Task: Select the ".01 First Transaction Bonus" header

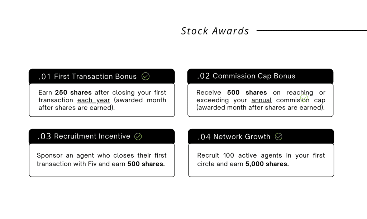Action: coord(87,76)
